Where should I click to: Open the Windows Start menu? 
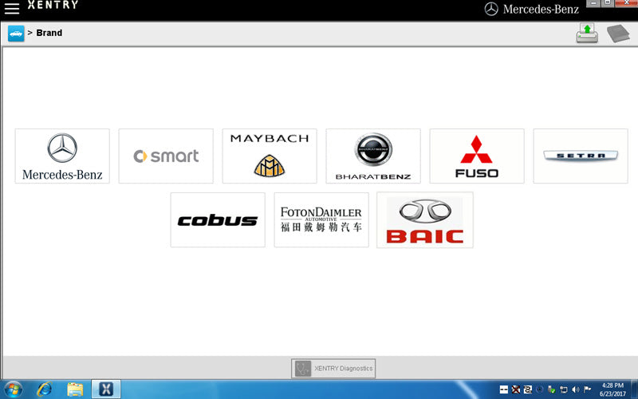tap(14, 389)
